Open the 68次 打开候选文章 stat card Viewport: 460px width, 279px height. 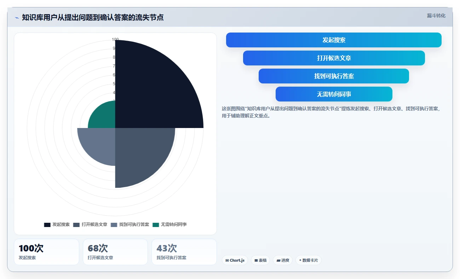tap(115, 252)
